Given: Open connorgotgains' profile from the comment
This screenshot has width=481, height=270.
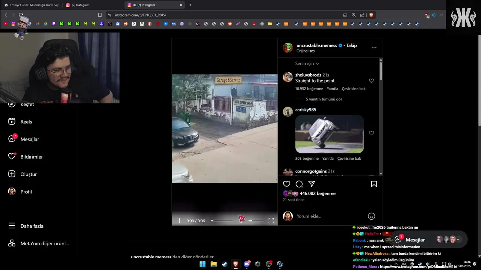Looking at the screenshot, I should (x=311, y=171).
